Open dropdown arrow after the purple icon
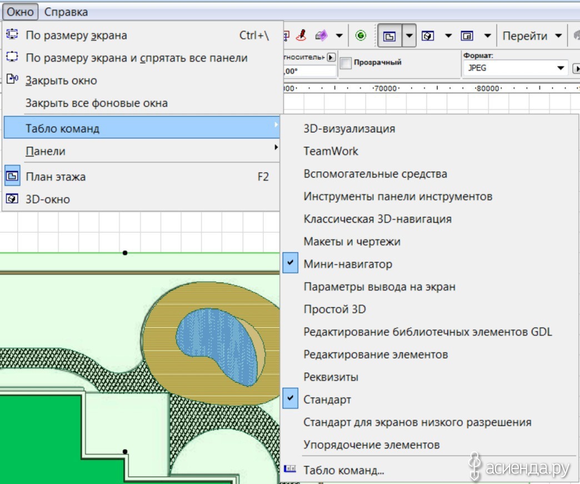This screenshot has width=580, height=484. [339, 36]
